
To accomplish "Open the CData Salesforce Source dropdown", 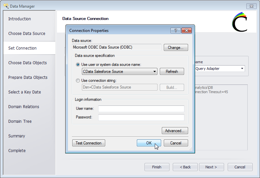I will pos(154,72).
